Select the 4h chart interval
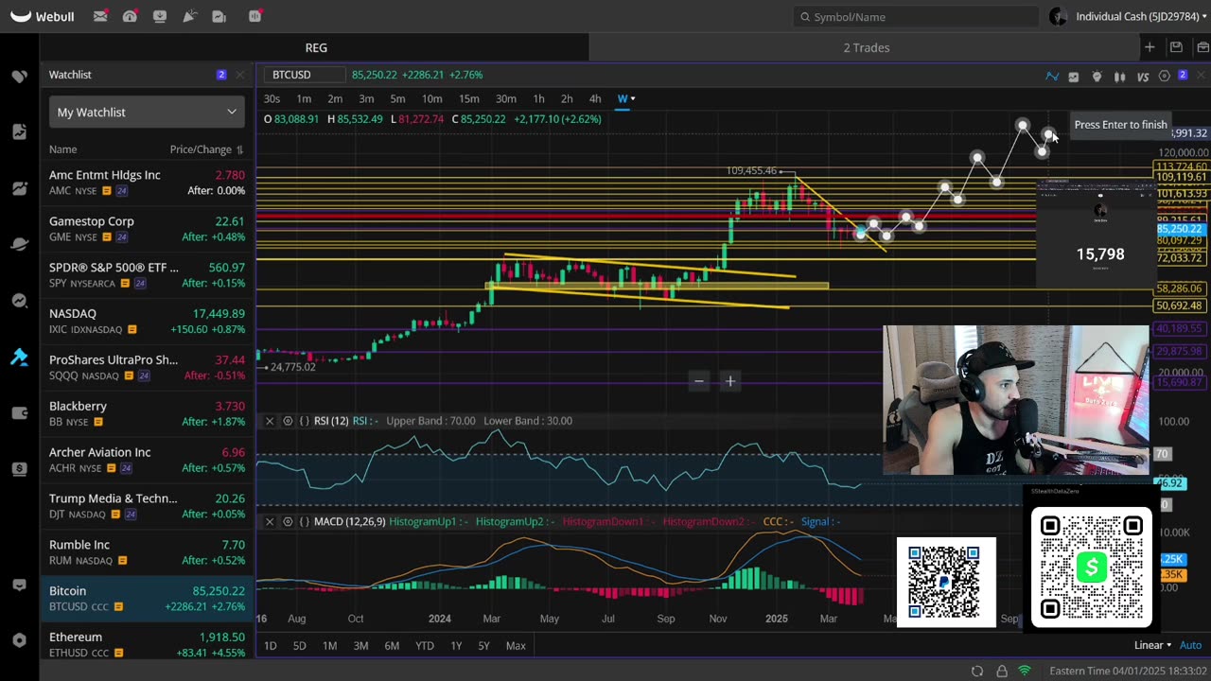 pos(594,98)
